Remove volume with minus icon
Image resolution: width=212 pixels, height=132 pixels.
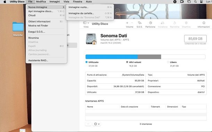tap(132, 23)
